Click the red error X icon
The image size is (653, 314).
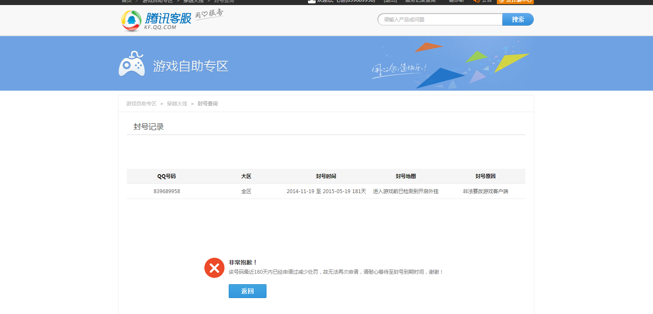(214, 268)
